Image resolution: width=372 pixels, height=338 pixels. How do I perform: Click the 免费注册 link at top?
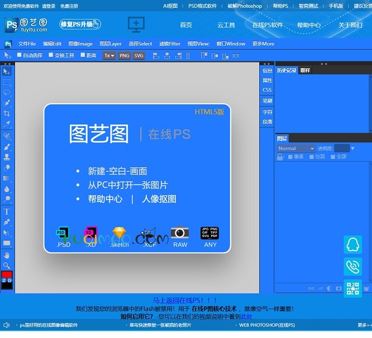69,6
